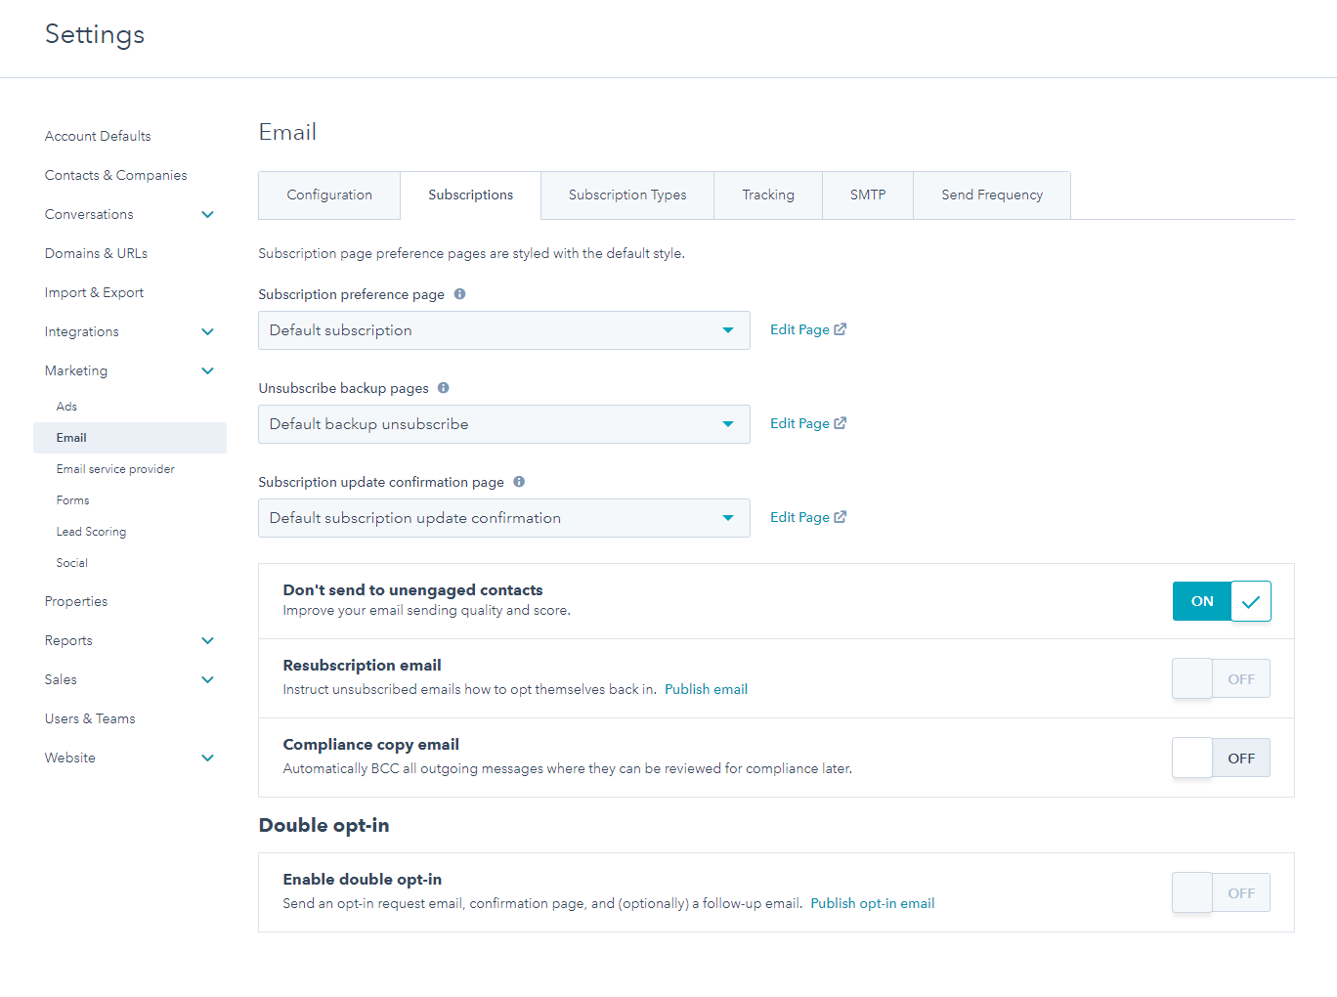1337x997 pixels.
Task: Open the SMTP tab
Action: [868, 195]
